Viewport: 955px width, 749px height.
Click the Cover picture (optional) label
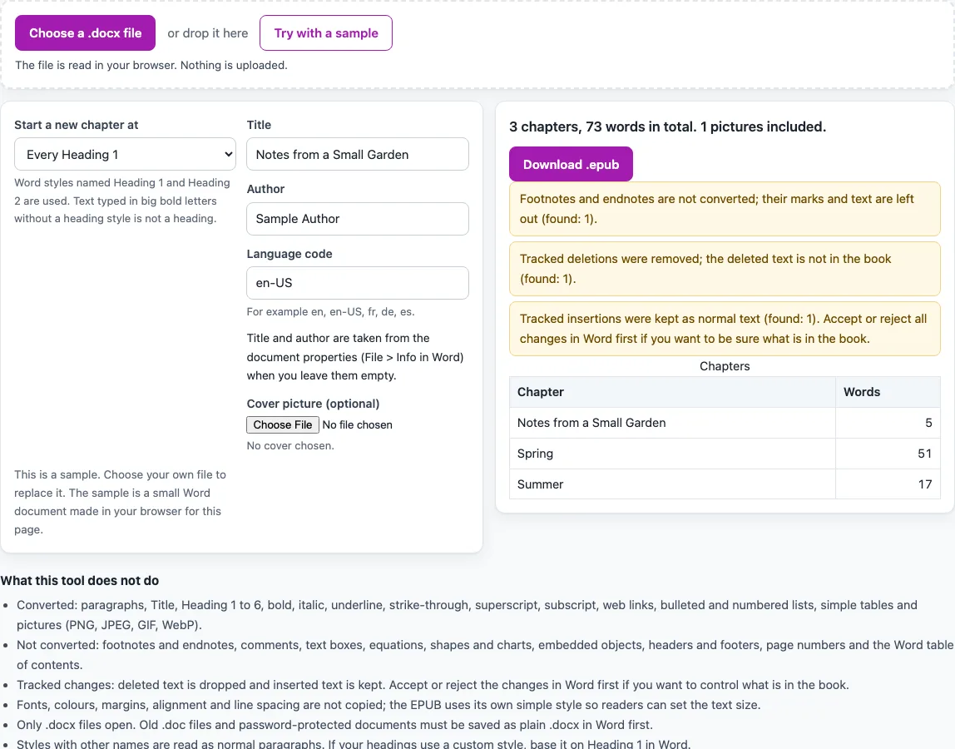pyautogui.click(x=313, y=404)
